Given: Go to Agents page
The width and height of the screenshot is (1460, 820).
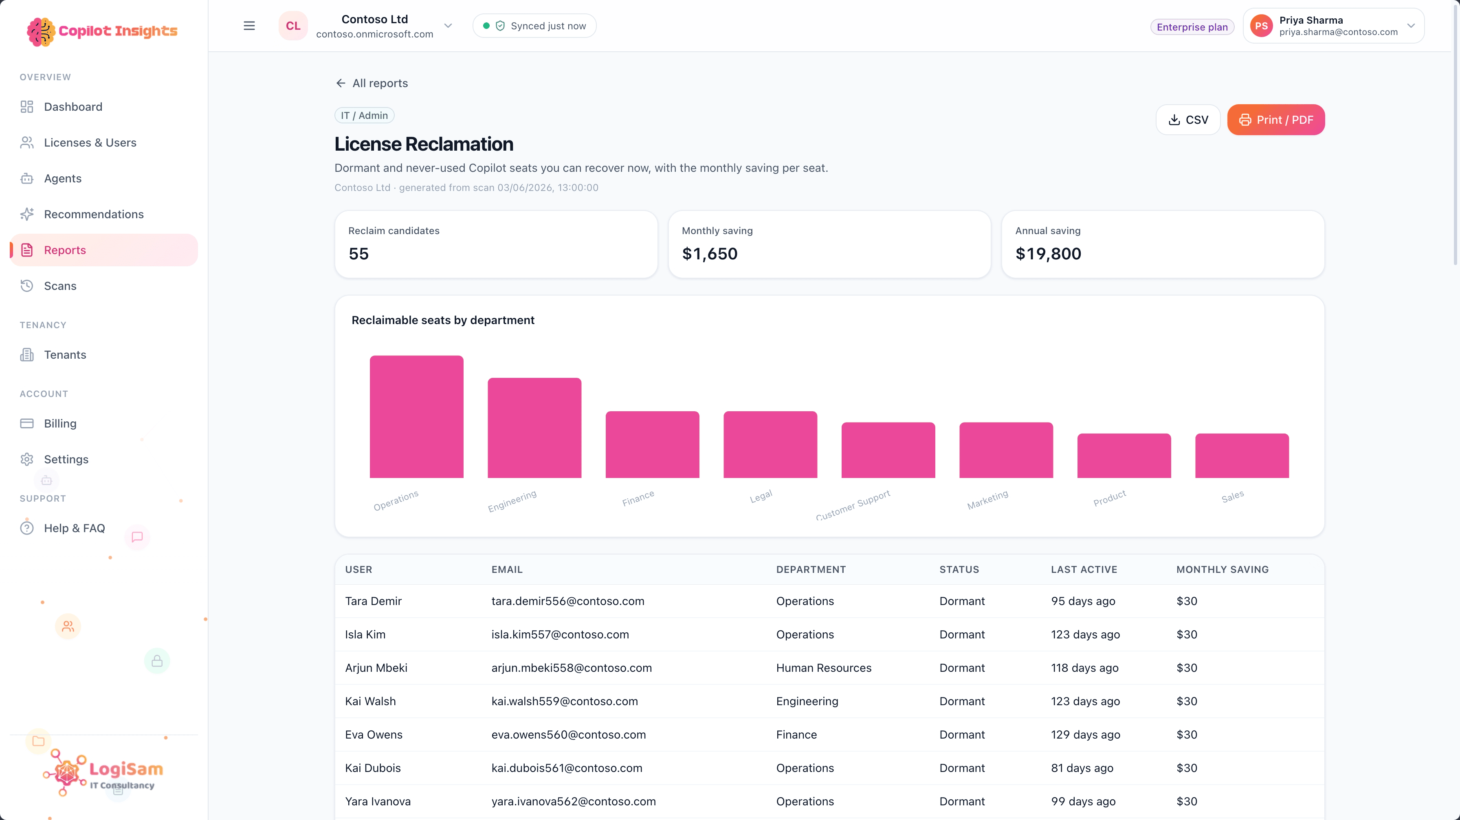Looking at the screenshot, I should pyautogui.click(x=104, y=178).
